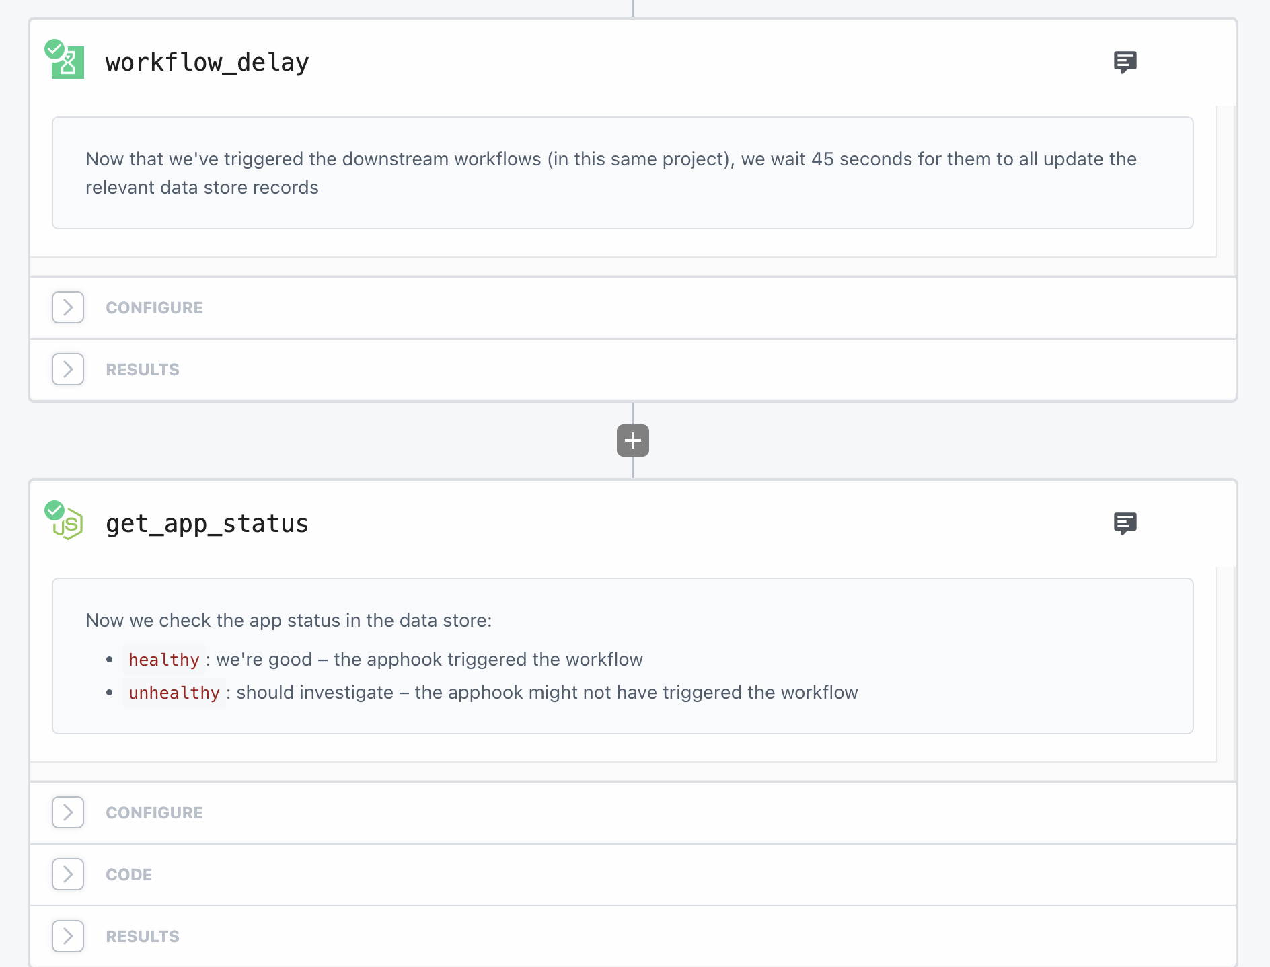Image resolution: width=1270 pixels, height=967 pixels.
Task: Expand RESULTS chevron under workflow_delay
Action: [x=68, y=369]
